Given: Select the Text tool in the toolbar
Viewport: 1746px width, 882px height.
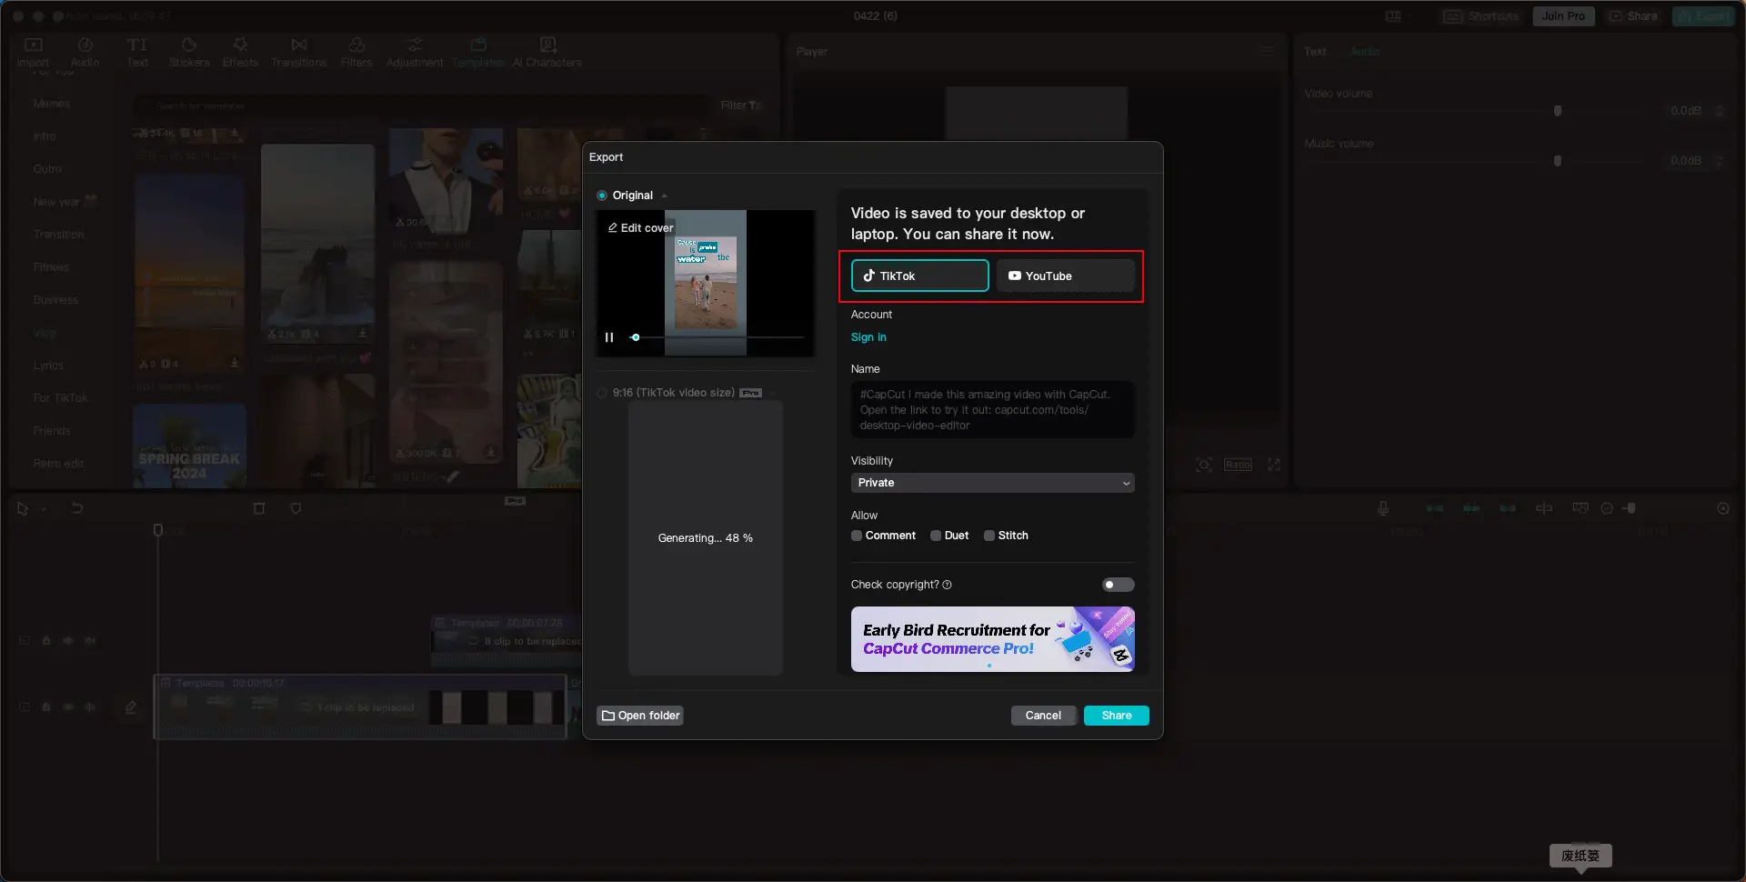Looking at the screenshot, I should [137, 51].
